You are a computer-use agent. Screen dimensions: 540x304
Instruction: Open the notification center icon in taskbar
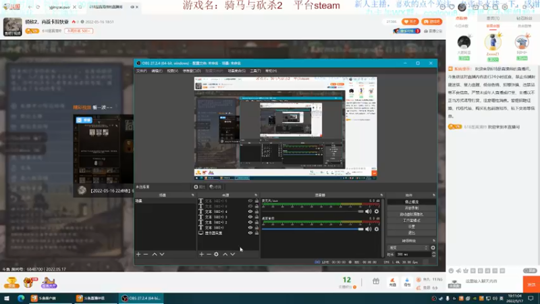coord(531,298)
